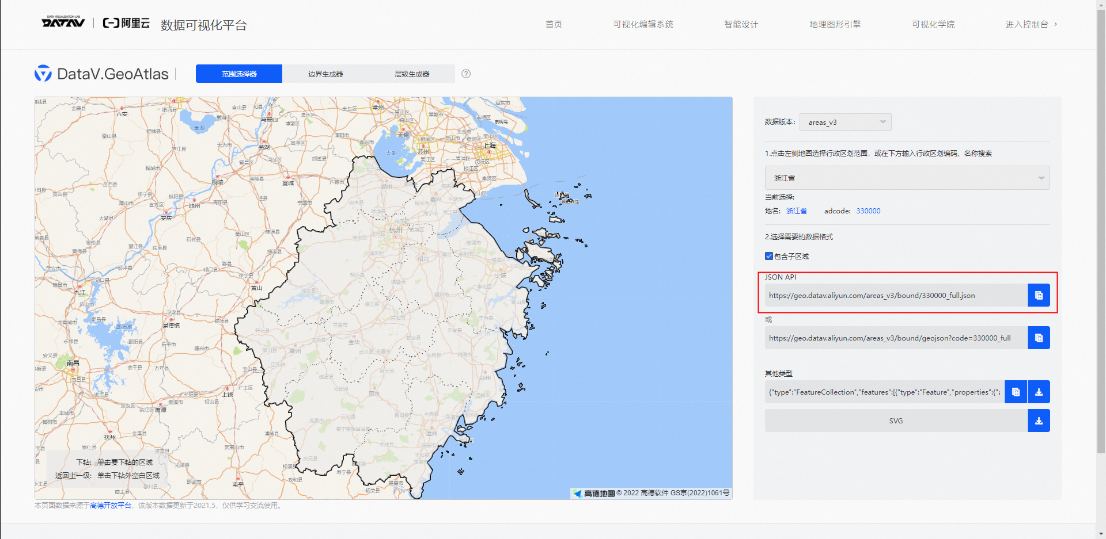Click 数据可视化平台 title text

[203, 25]
